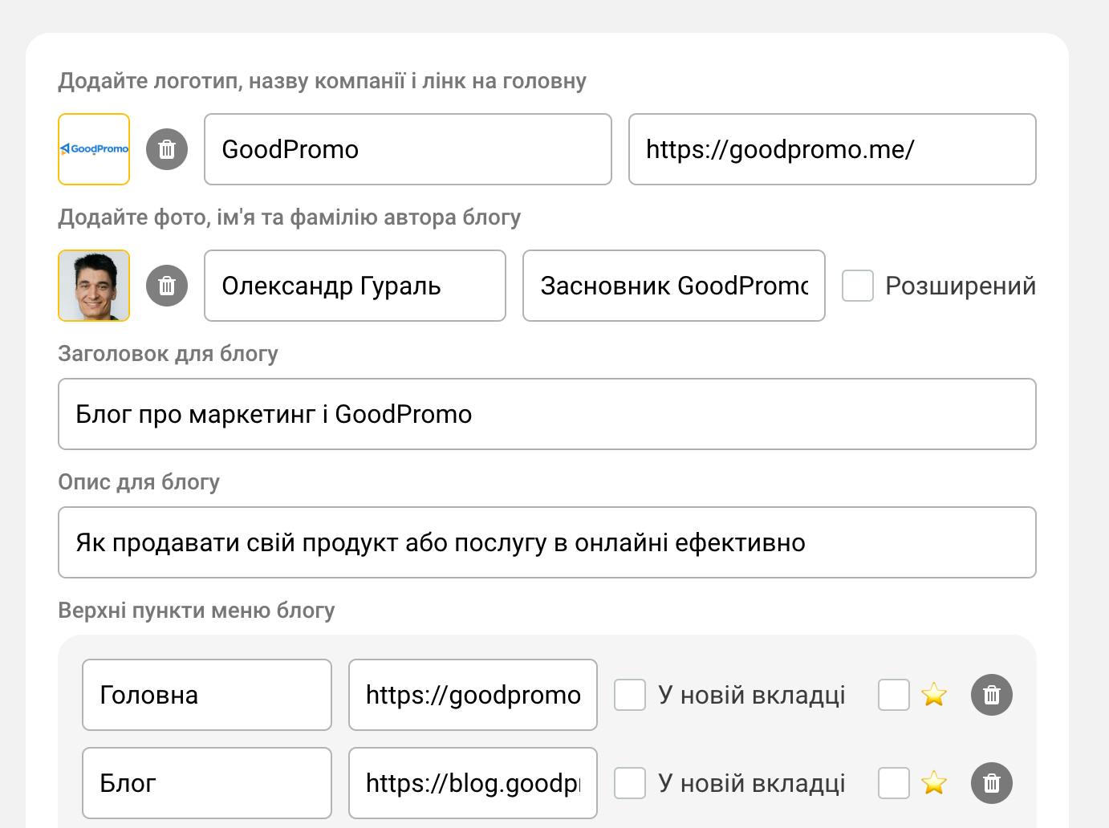Edit the Засновник GoodPromo position field
Screen dimensions: 1109x828
tap(673, 286)
